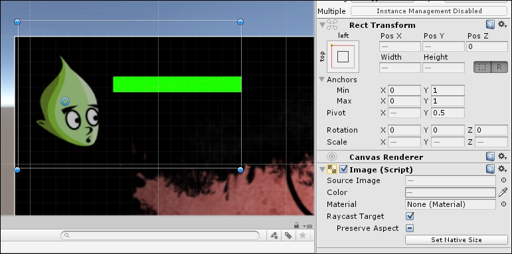Screen dimensions: 512x254
Task: Open Material object picker circle
Action: pos(503,204)
